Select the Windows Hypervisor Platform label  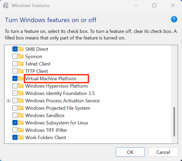(x=57, y=86)
